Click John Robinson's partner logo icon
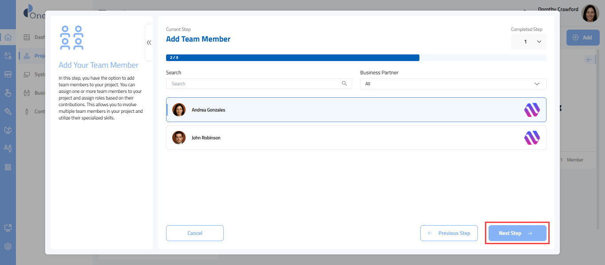The height and width of the screenshot is (265, 605). 532,138
